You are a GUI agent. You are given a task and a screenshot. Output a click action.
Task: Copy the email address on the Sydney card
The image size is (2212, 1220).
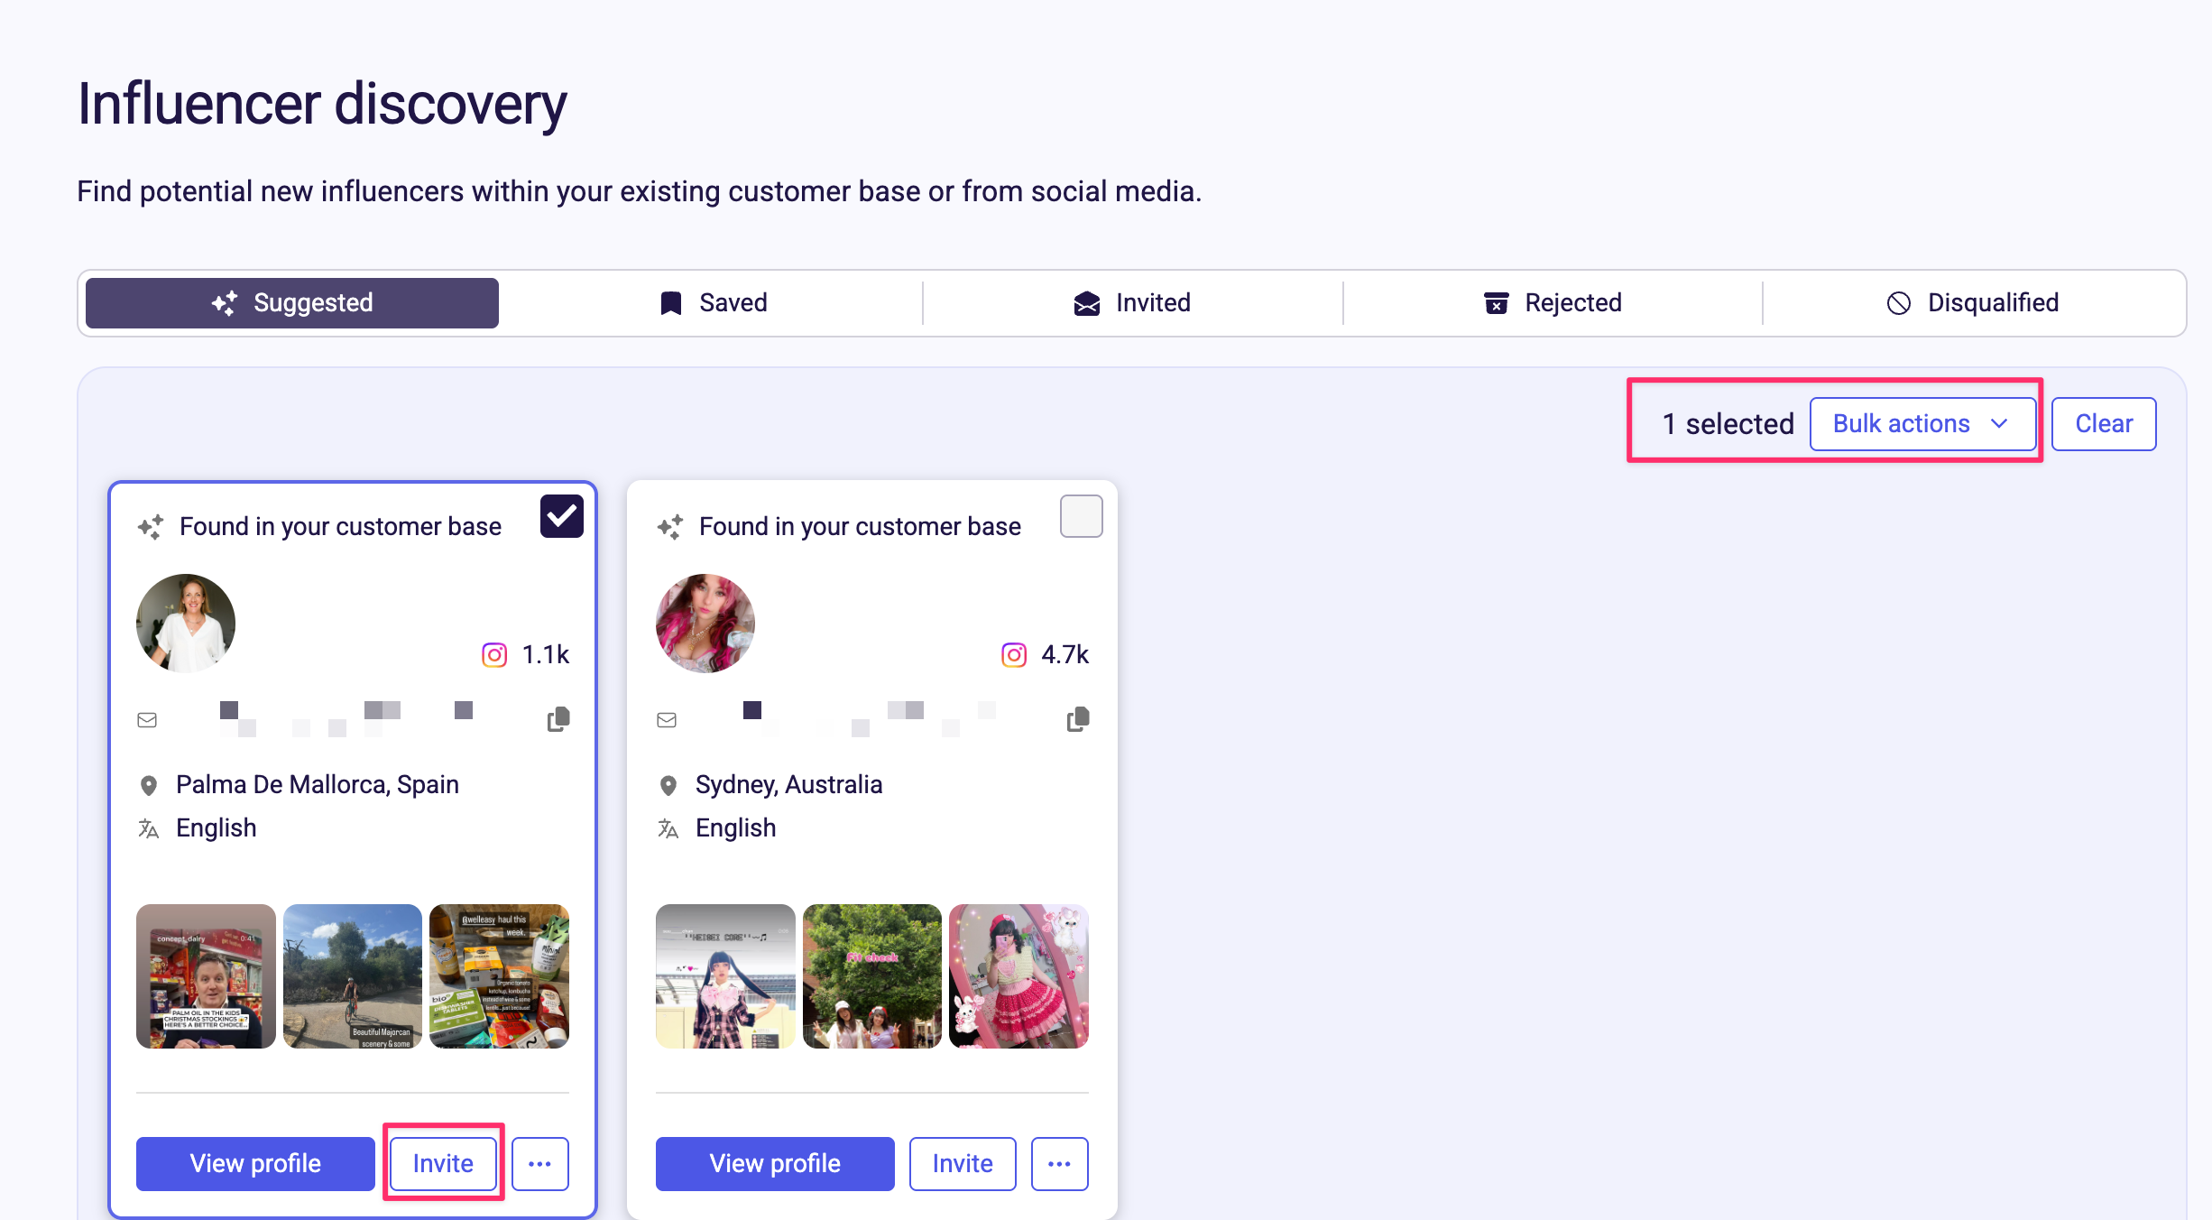(1077, 718)
